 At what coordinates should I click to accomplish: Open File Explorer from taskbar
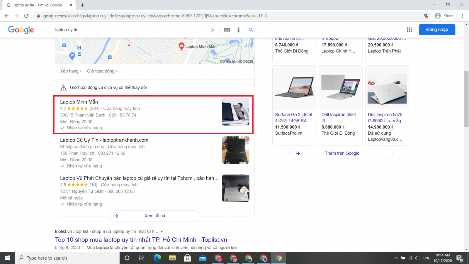pyautogui.click(x=172, y=258)
